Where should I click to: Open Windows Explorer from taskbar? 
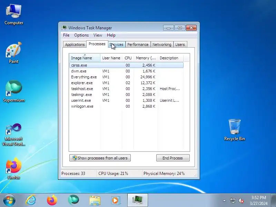(x=95, y=200)
